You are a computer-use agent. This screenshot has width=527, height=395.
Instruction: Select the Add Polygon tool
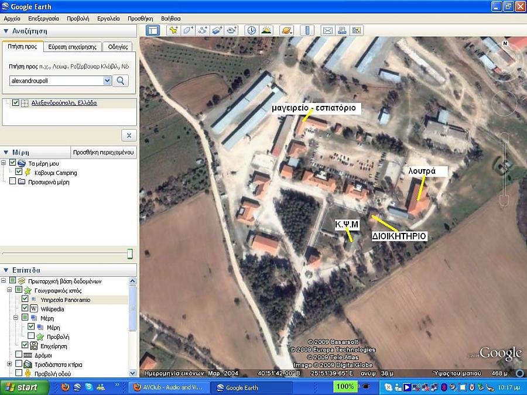coord(188,30)
